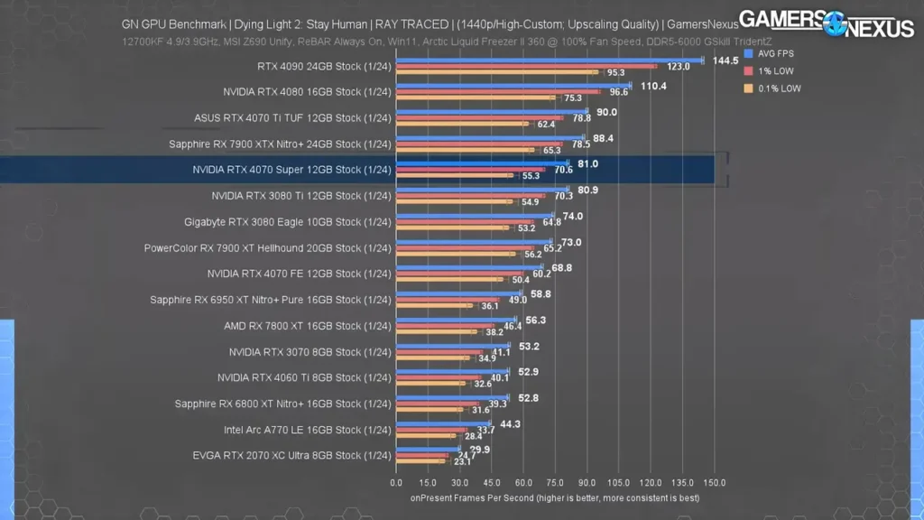Click the 75.3 0.1% low value
Viewport: 924px width, 520px height.
(573, 98)
